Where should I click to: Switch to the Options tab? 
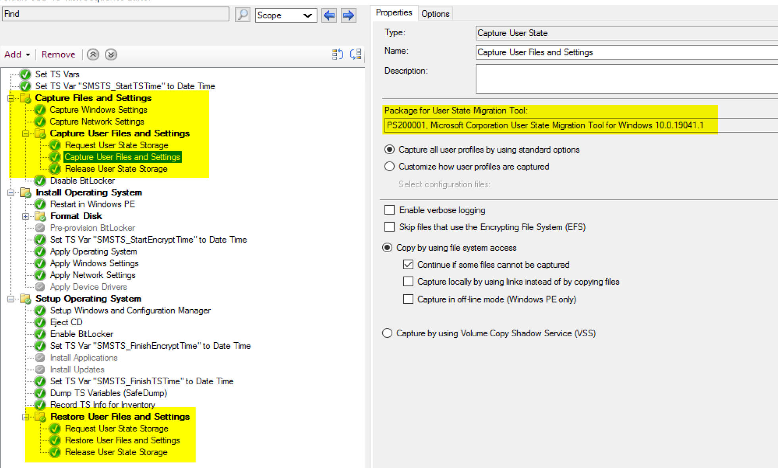tap(435, 14)
